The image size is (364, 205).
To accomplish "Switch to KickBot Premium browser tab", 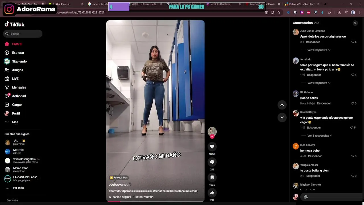I will coord(66,4).
